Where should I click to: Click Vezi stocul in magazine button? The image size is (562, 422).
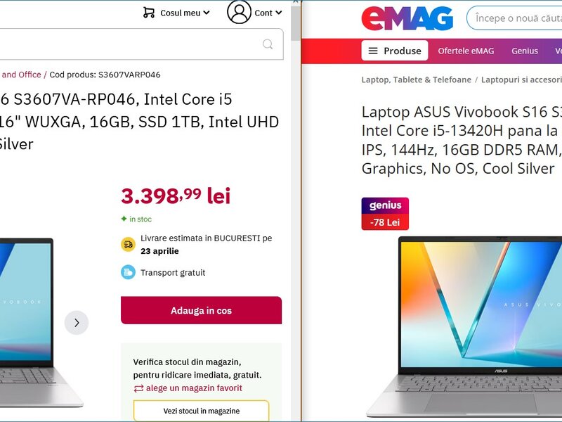coord(201,411)
